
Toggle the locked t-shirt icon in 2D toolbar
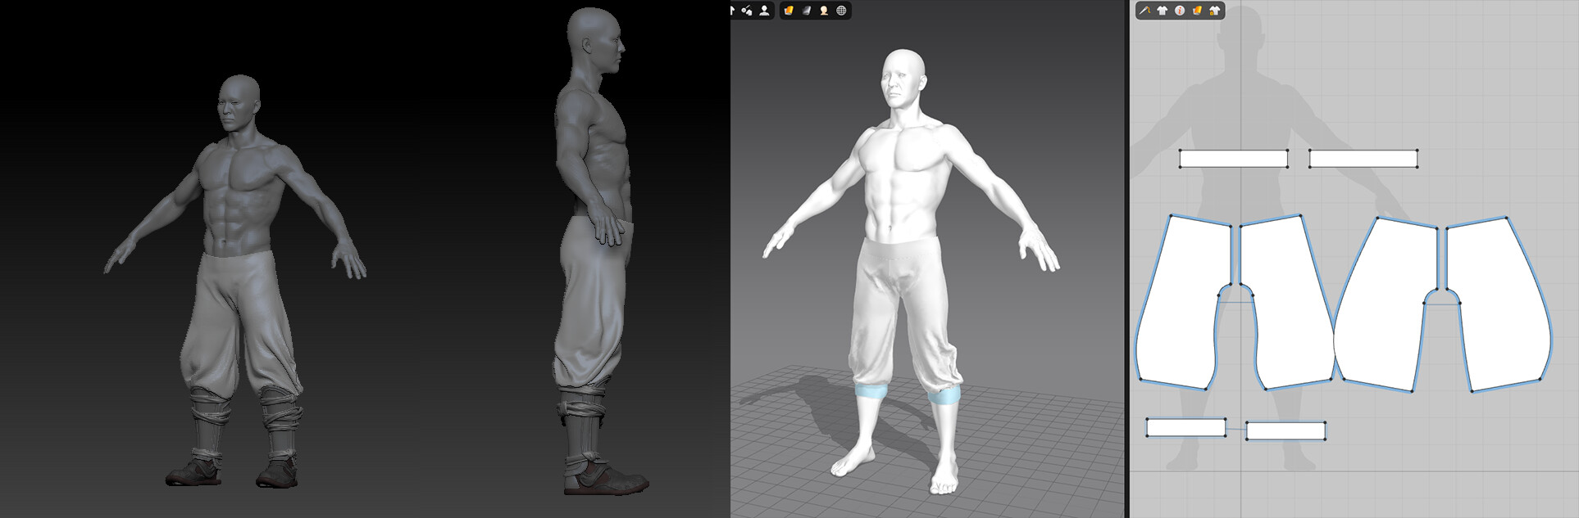click(x=1215, y=11)
